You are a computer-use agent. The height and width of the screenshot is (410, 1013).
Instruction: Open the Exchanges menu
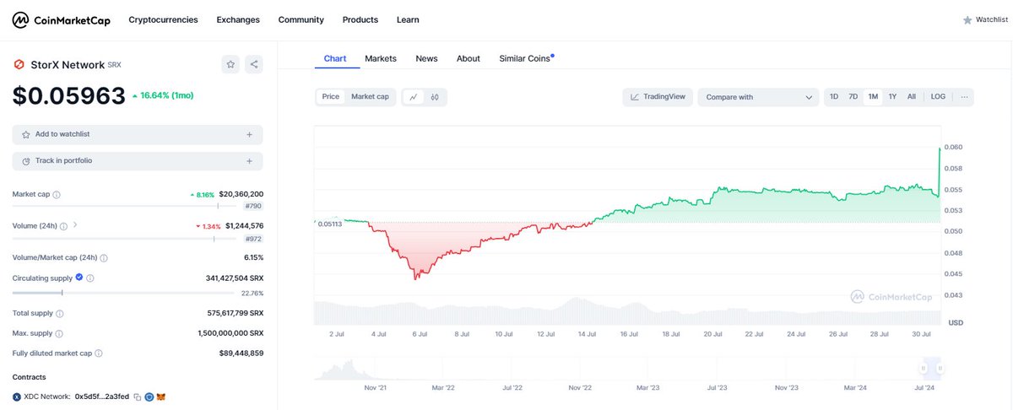point(238,19)
